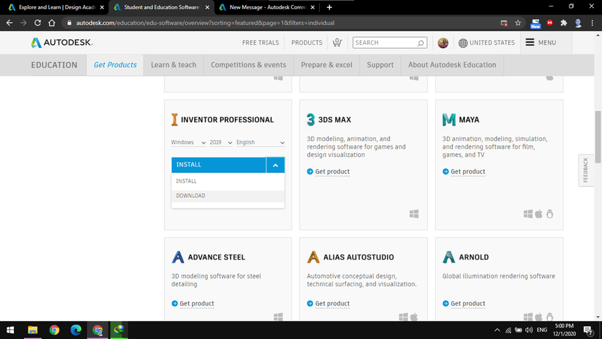Open Competitions & events tab
The height and width of the screenshot is (339, 602).
click(248, 65)
